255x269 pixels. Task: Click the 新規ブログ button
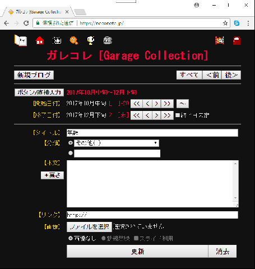(34, 75)
